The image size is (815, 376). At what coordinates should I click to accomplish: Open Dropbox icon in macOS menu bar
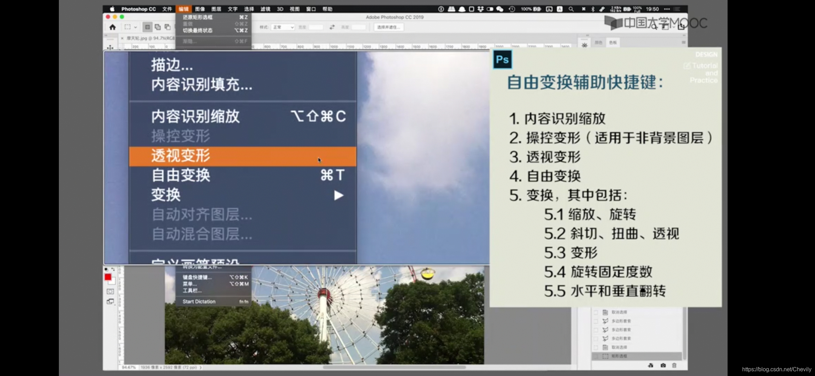click(x=481, y=9)
